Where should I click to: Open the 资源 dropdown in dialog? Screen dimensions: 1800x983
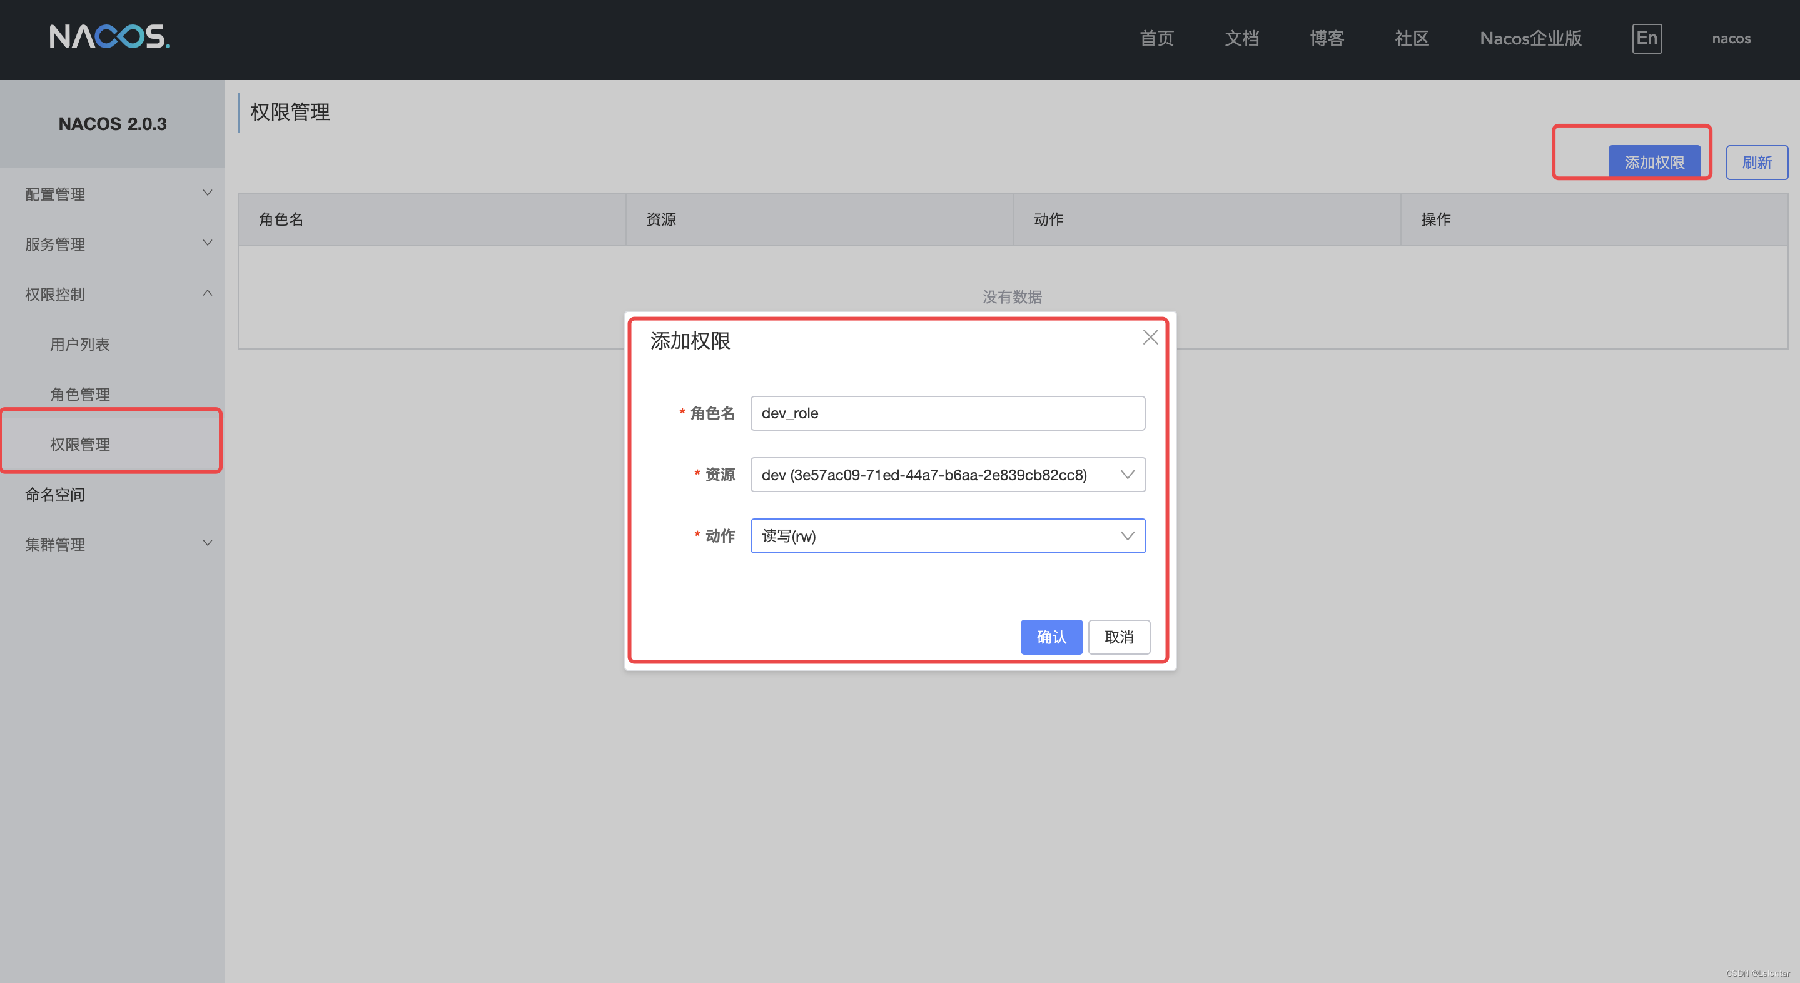(x=948, y=475)
